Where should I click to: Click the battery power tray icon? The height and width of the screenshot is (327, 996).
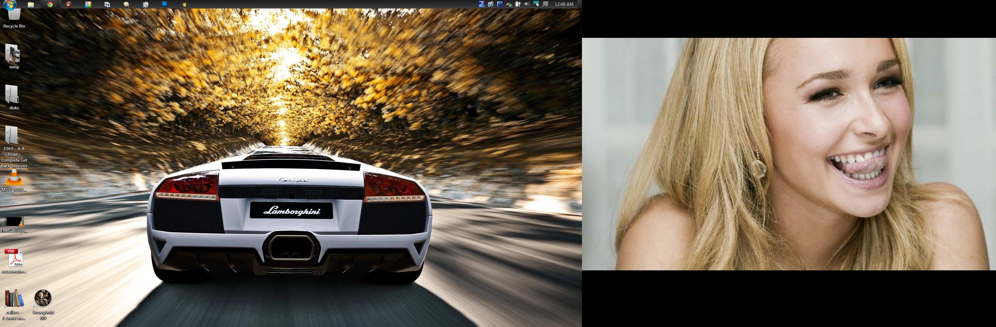(518, 4)
